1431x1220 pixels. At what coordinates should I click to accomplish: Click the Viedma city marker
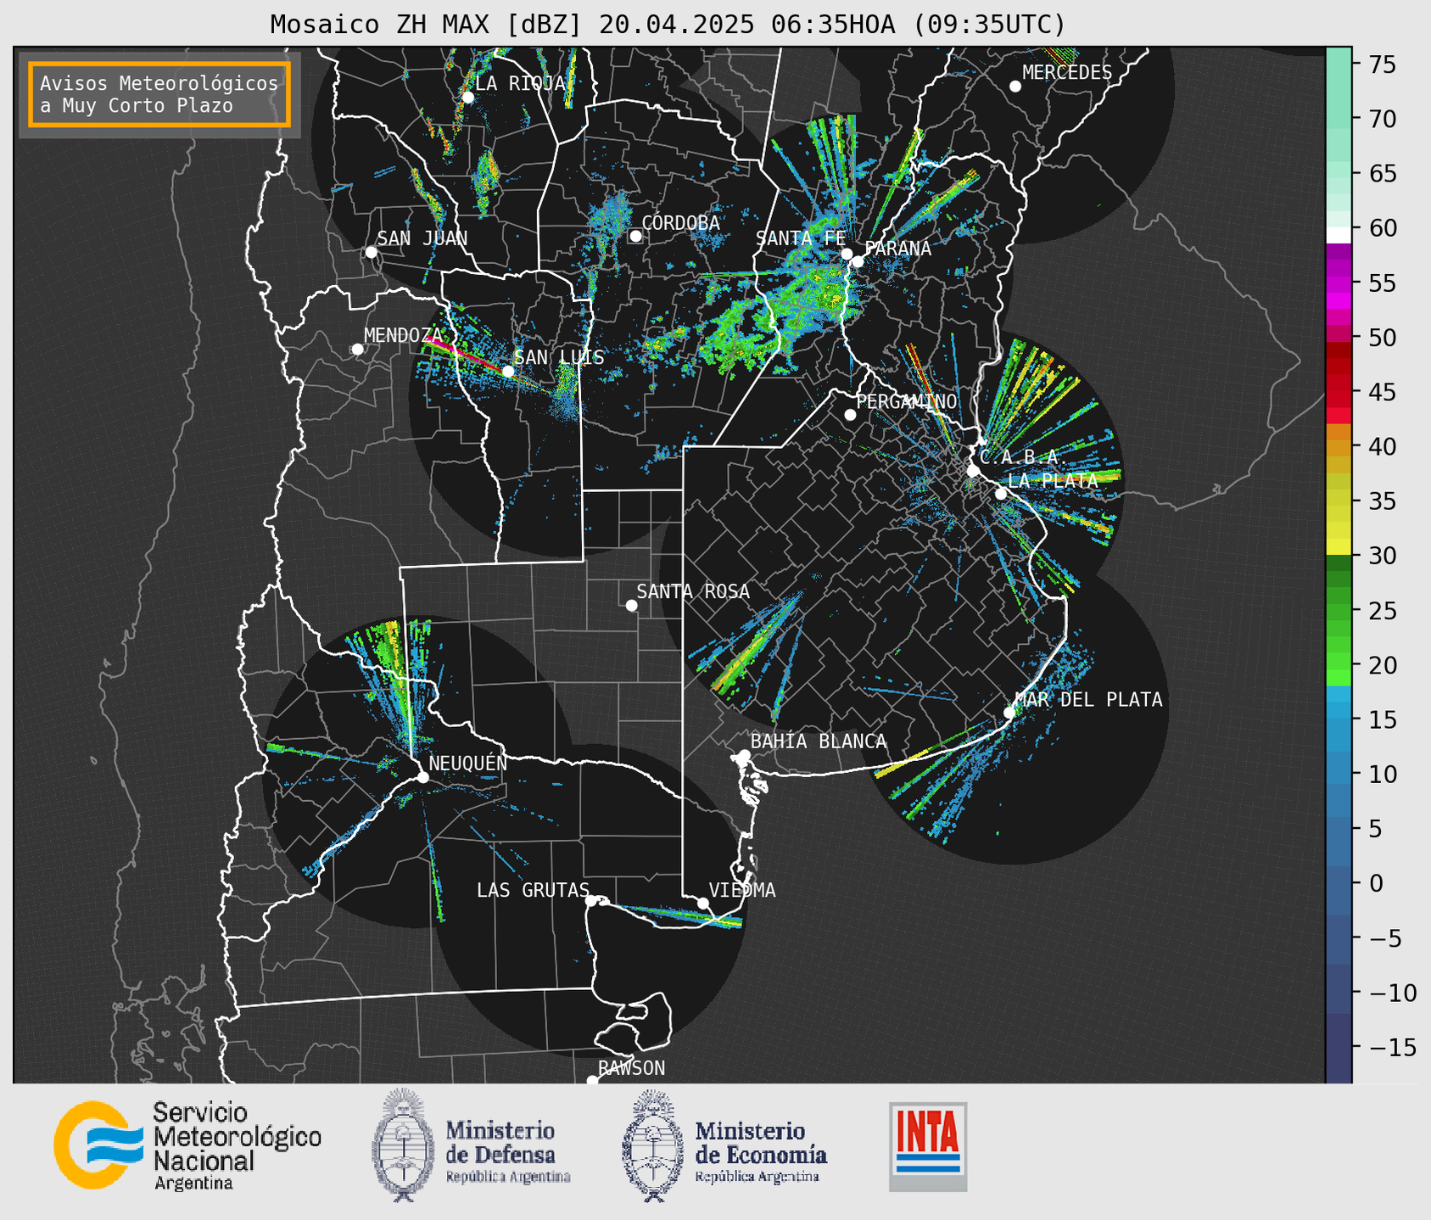pos(702,903)
